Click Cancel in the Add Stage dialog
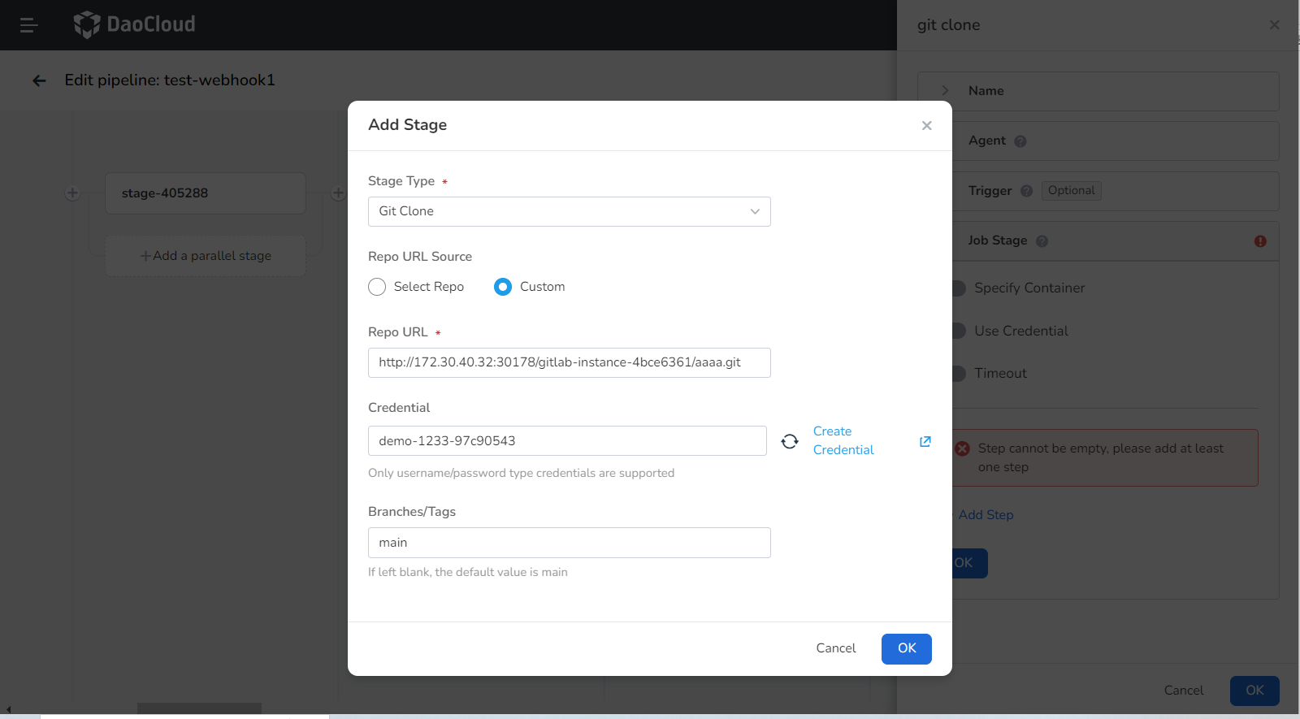The width and height of the screenshot is (1300, 719). point(835,648)
